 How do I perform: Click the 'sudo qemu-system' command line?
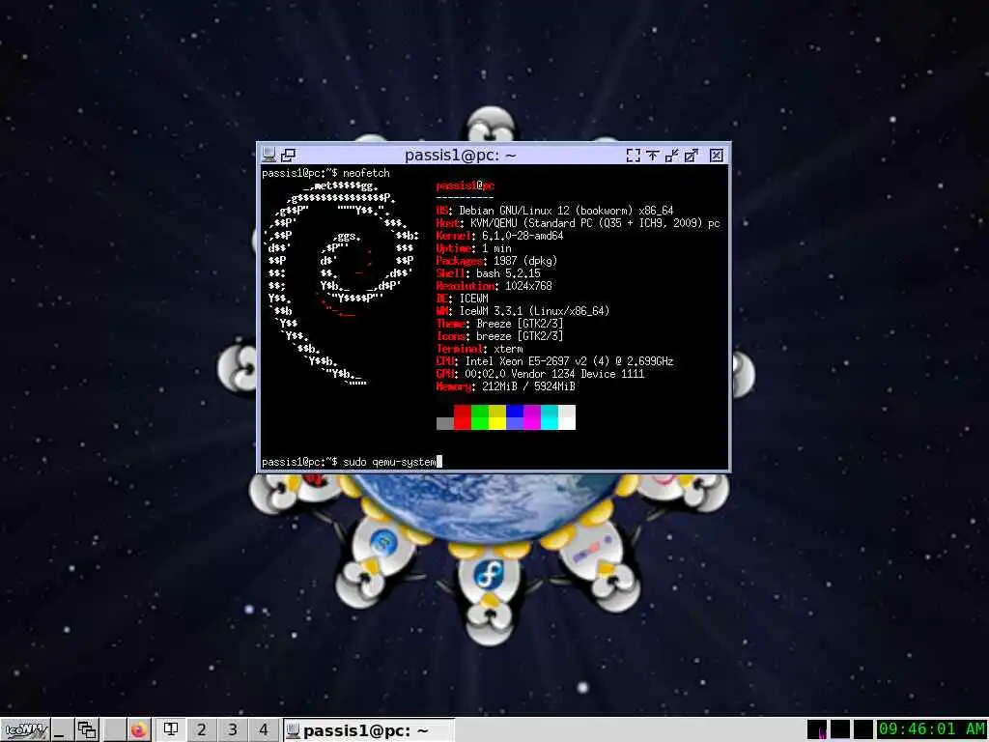point(389,462)
